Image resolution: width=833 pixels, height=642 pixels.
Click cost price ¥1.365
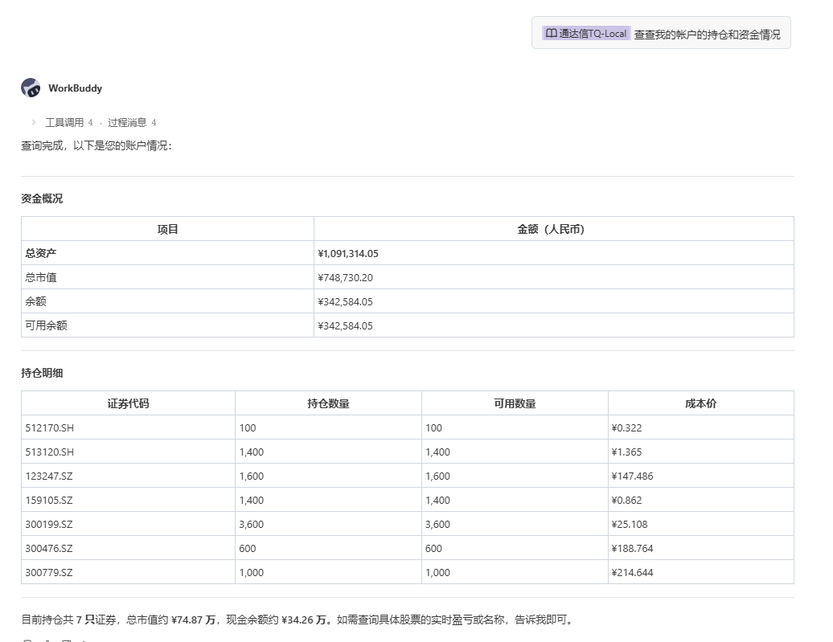click(x=626, y=452)
